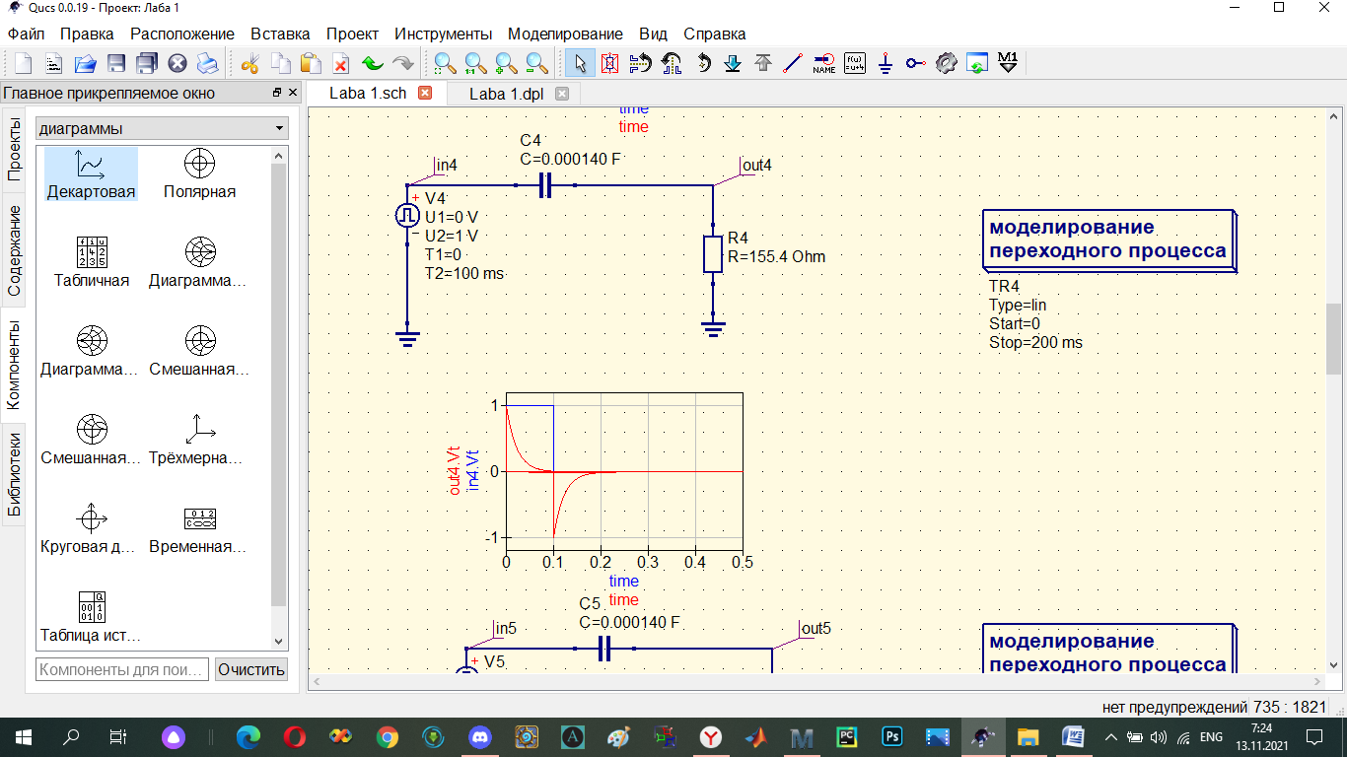Copy the selected elements
1347x757 pixels.
(x=280, y=64)
